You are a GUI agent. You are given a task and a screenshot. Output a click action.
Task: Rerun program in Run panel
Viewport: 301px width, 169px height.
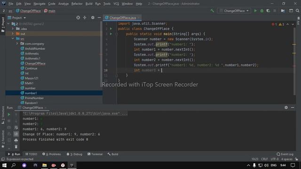click(x=9, y=115)
